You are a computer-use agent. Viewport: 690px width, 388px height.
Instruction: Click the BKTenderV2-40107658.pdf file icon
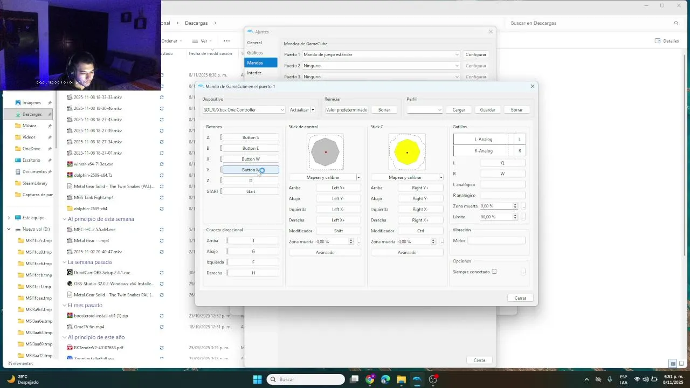70,348
